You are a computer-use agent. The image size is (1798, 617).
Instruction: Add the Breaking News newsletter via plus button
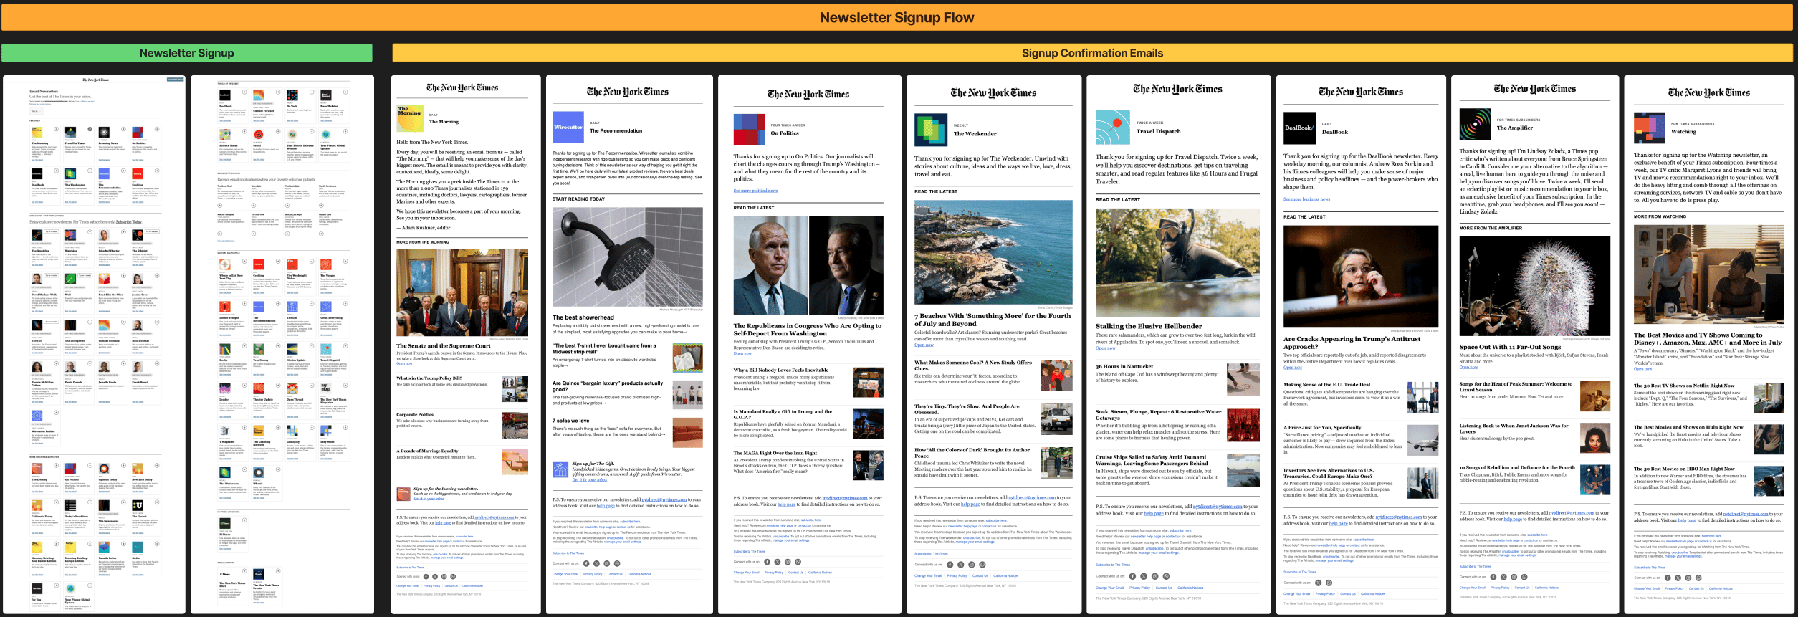point(124,129)
